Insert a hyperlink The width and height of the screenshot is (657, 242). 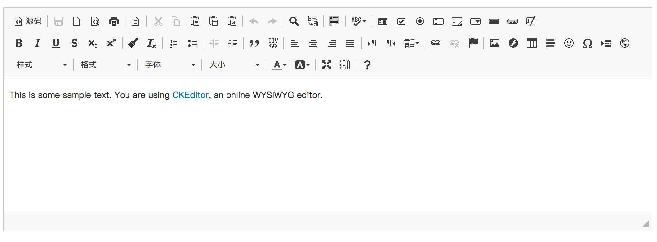pos(436,43)
